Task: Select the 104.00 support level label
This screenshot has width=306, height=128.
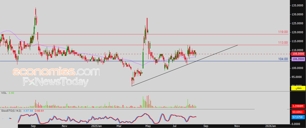Action: 283,59
